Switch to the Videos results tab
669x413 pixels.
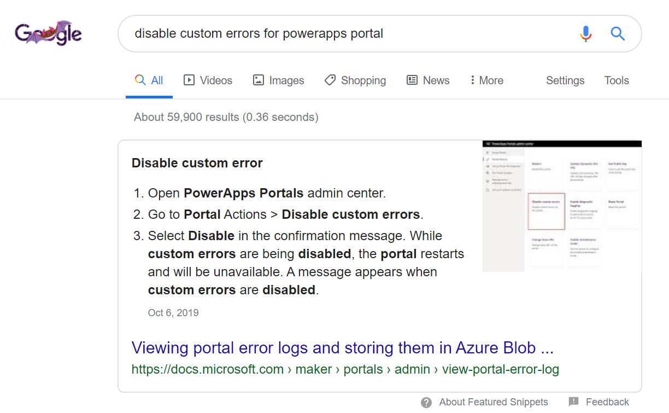tap(208, 80)
